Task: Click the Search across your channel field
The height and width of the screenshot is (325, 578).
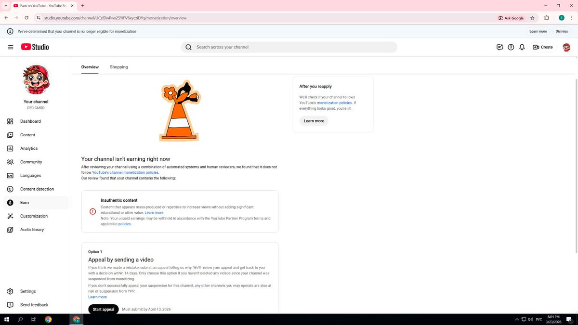Action: [x=289, y=47]
